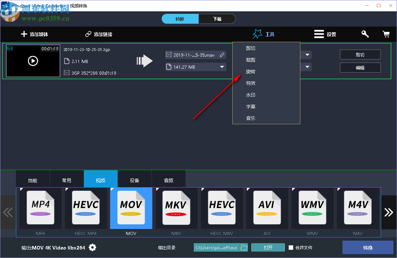Viewport: 397px width, 258px height.
Task: Open the 工具 magic-star menu icon
Action: (x=257, y=34)
